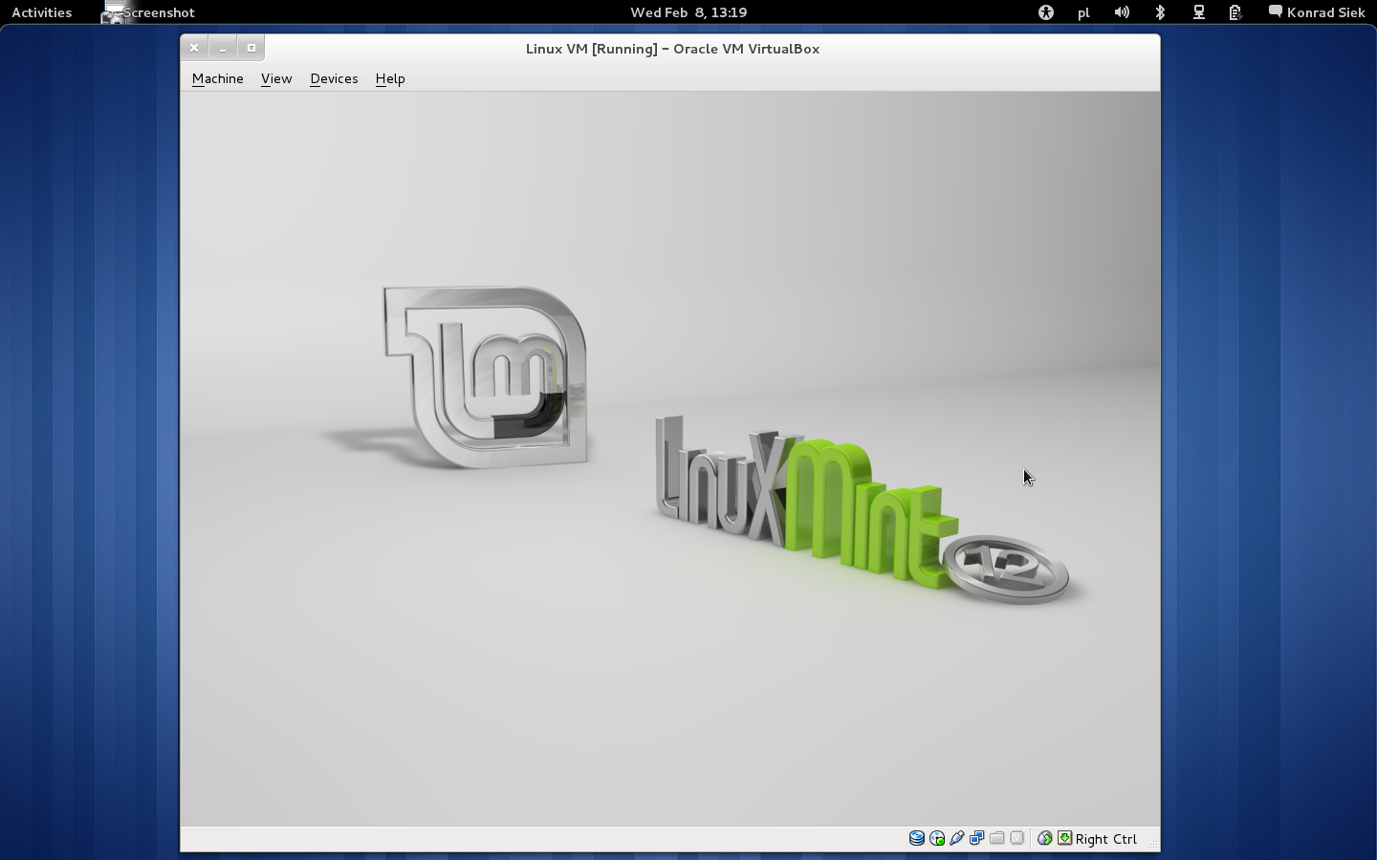Close the Linux VM VirtualBox window
This screenshot has height=860, width=1377.
pos(194,48)
